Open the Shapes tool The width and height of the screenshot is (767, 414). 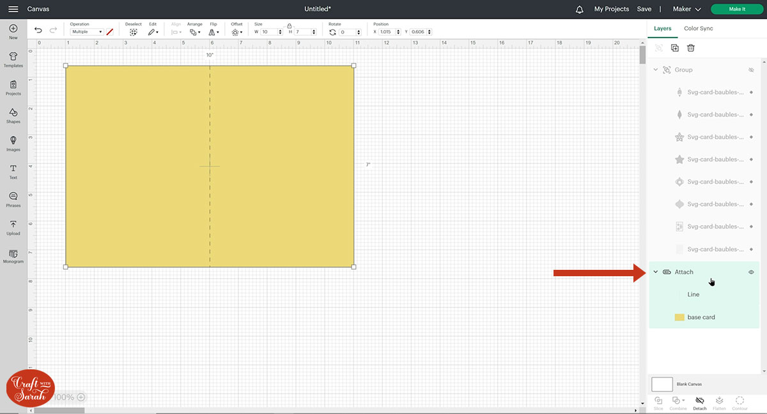(13, 115)
